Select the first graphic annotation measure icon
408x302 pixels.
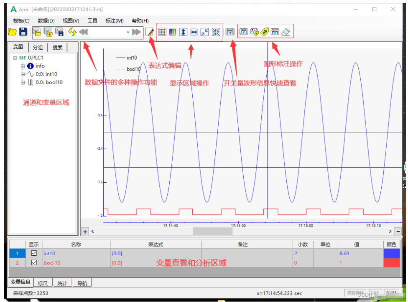244,32
